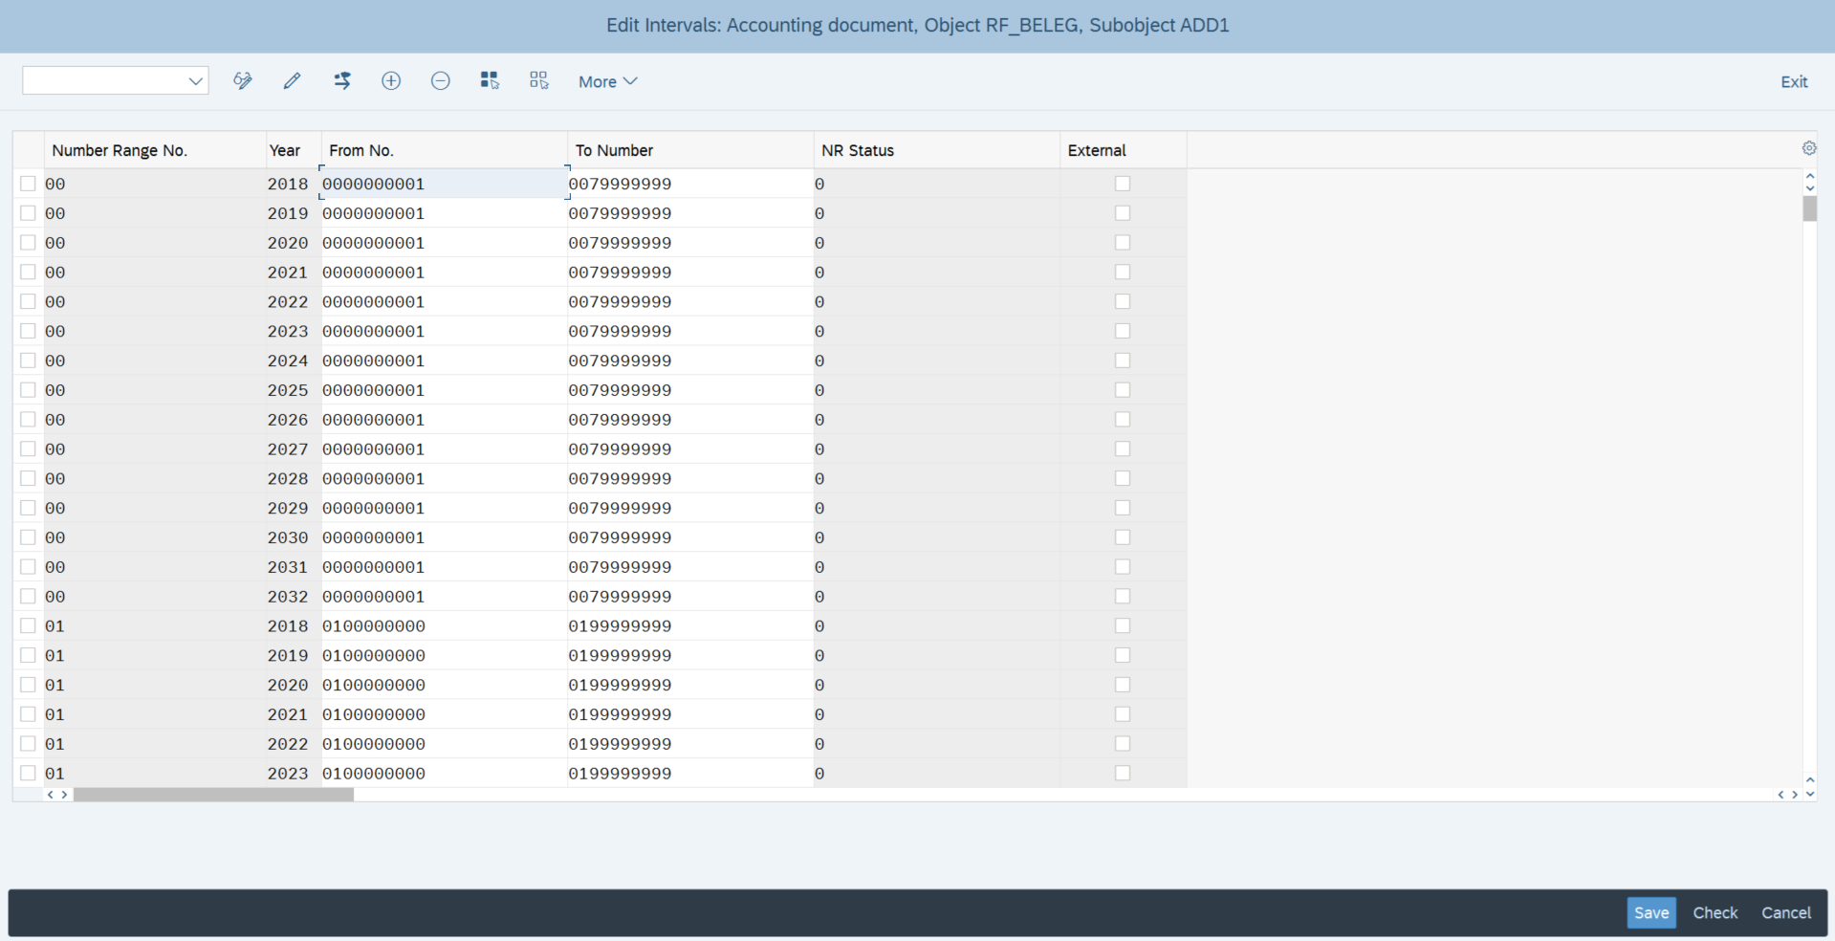Tick External checkbox for 00 year 2019

1123,213
